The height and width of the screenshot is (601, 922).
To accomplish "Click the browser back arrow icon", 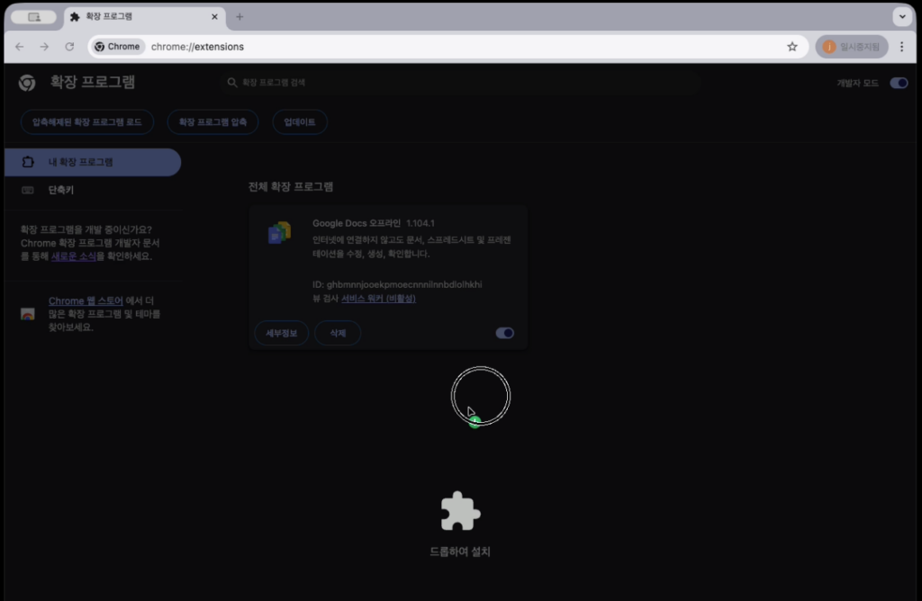I will (x=20, y=47).
